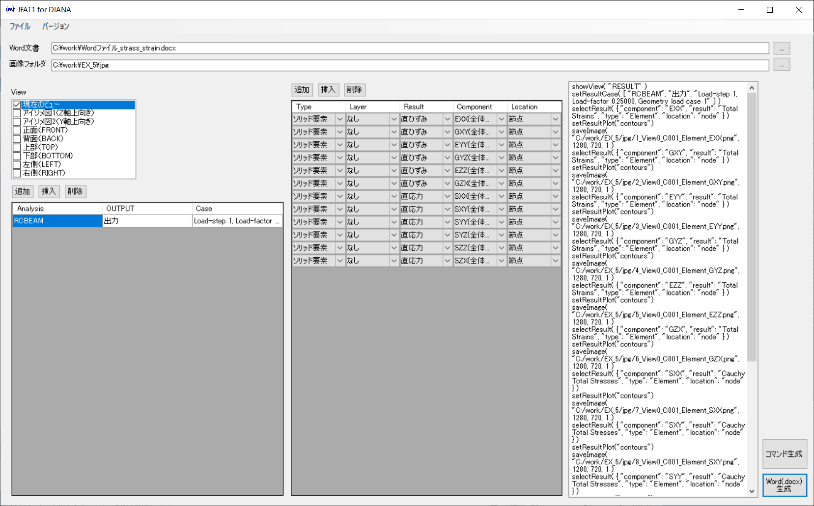This screenshot has width=814, height=506.
Task: Uncheck the 現在のビュー view checkbox
Action: [17, 105]
